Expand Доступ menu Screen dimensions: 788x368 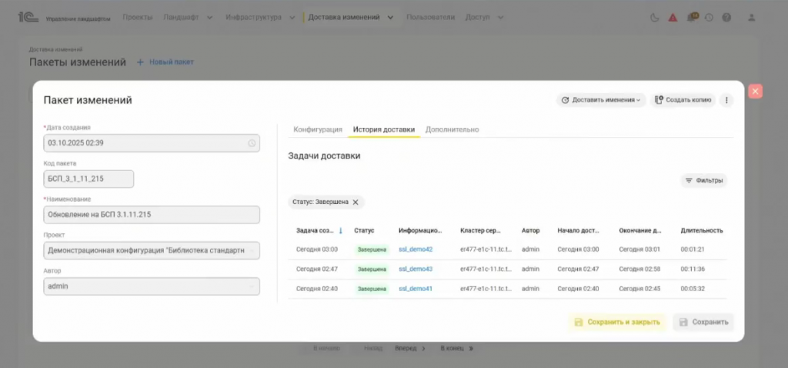tap(484, 17)
